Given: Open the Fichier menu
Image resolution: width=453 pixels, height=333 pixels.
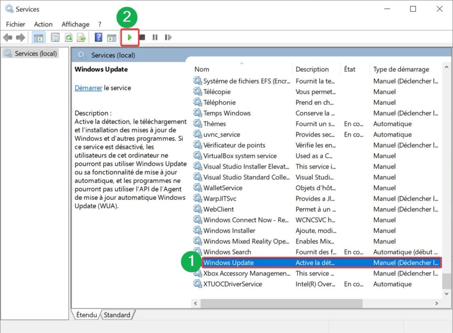Looking at the screenshot, I should coord(15,24).
